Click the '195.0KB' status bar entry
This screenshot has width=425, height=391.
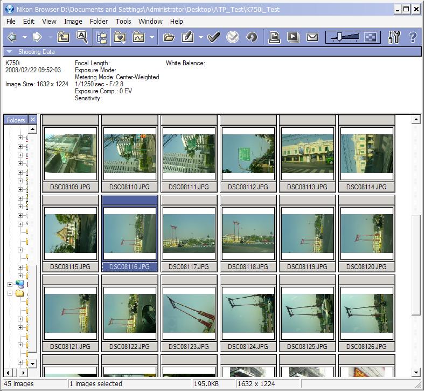click(206, 383)
